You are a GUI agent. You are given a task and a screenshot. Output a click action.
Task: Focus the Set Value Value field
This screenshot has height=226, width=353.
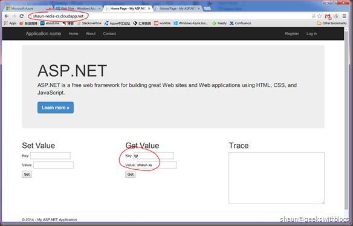click(53, 165)
